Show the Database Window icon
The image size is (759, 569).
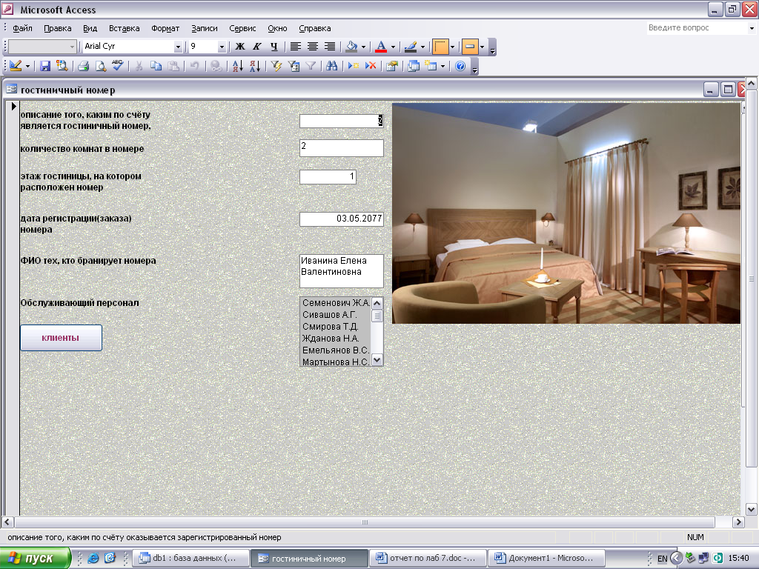[414, 66]
